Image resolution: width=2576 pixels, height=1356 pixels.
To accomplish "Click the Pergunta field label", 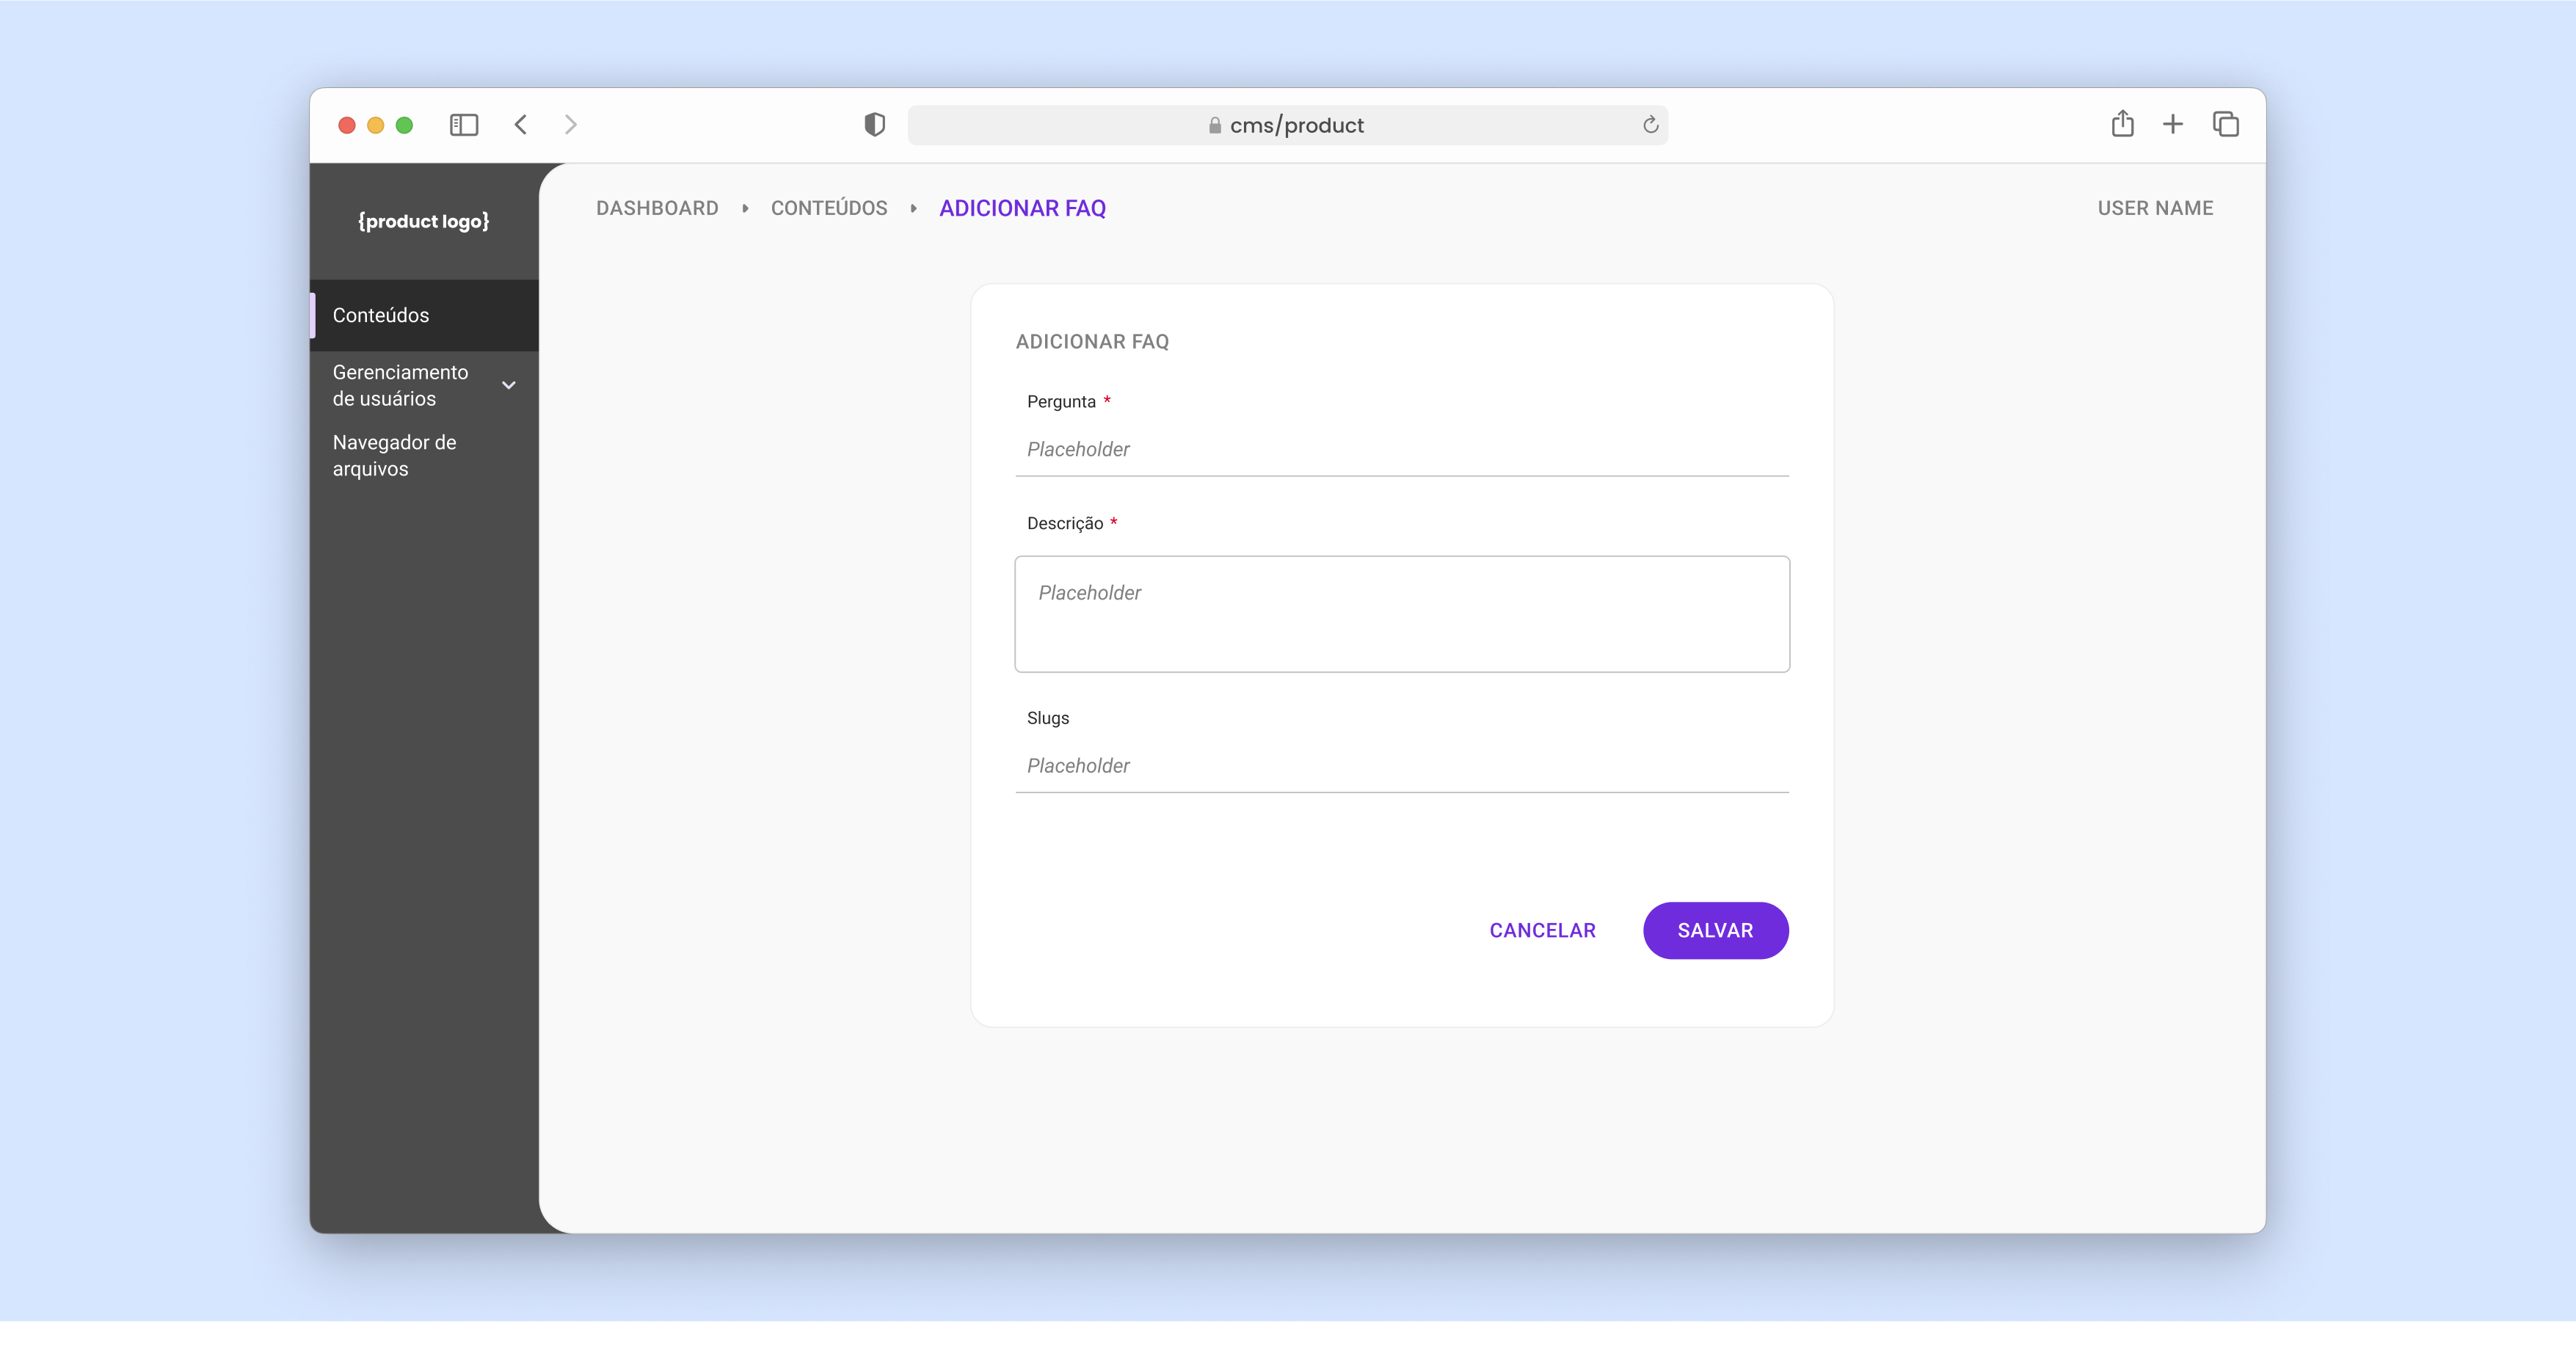I will click(x=1061, y=402).
